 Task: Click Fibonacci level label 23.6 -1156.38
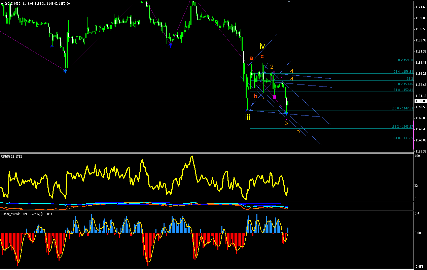403,72
